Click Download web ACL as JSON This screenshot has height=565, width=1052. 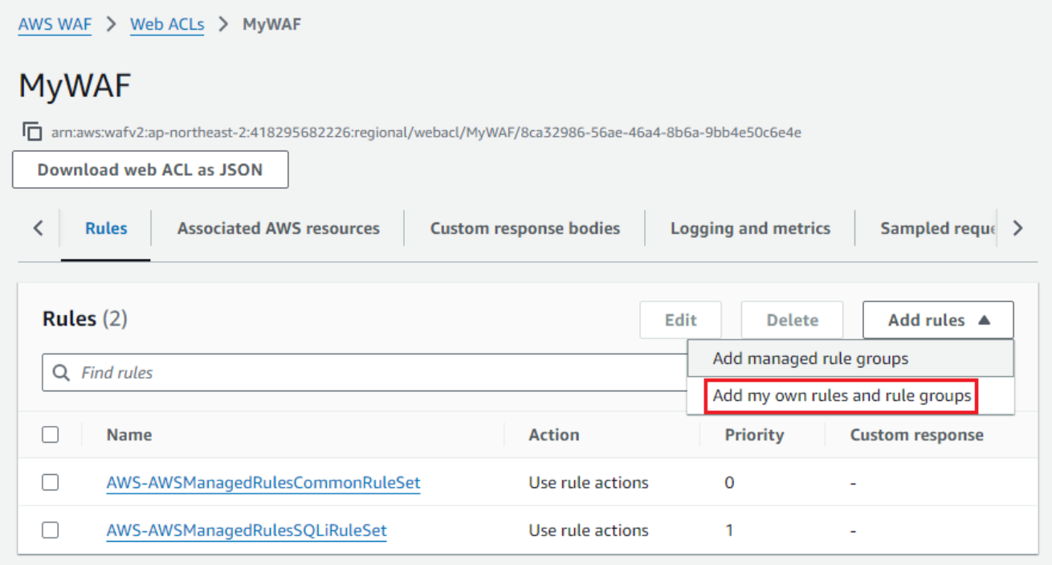coord(150,170)
